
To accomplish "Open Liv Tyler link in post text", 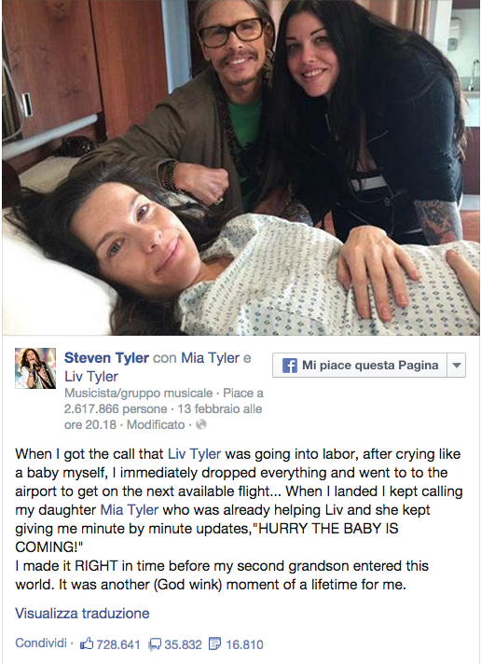I will [x=194, y=454].
